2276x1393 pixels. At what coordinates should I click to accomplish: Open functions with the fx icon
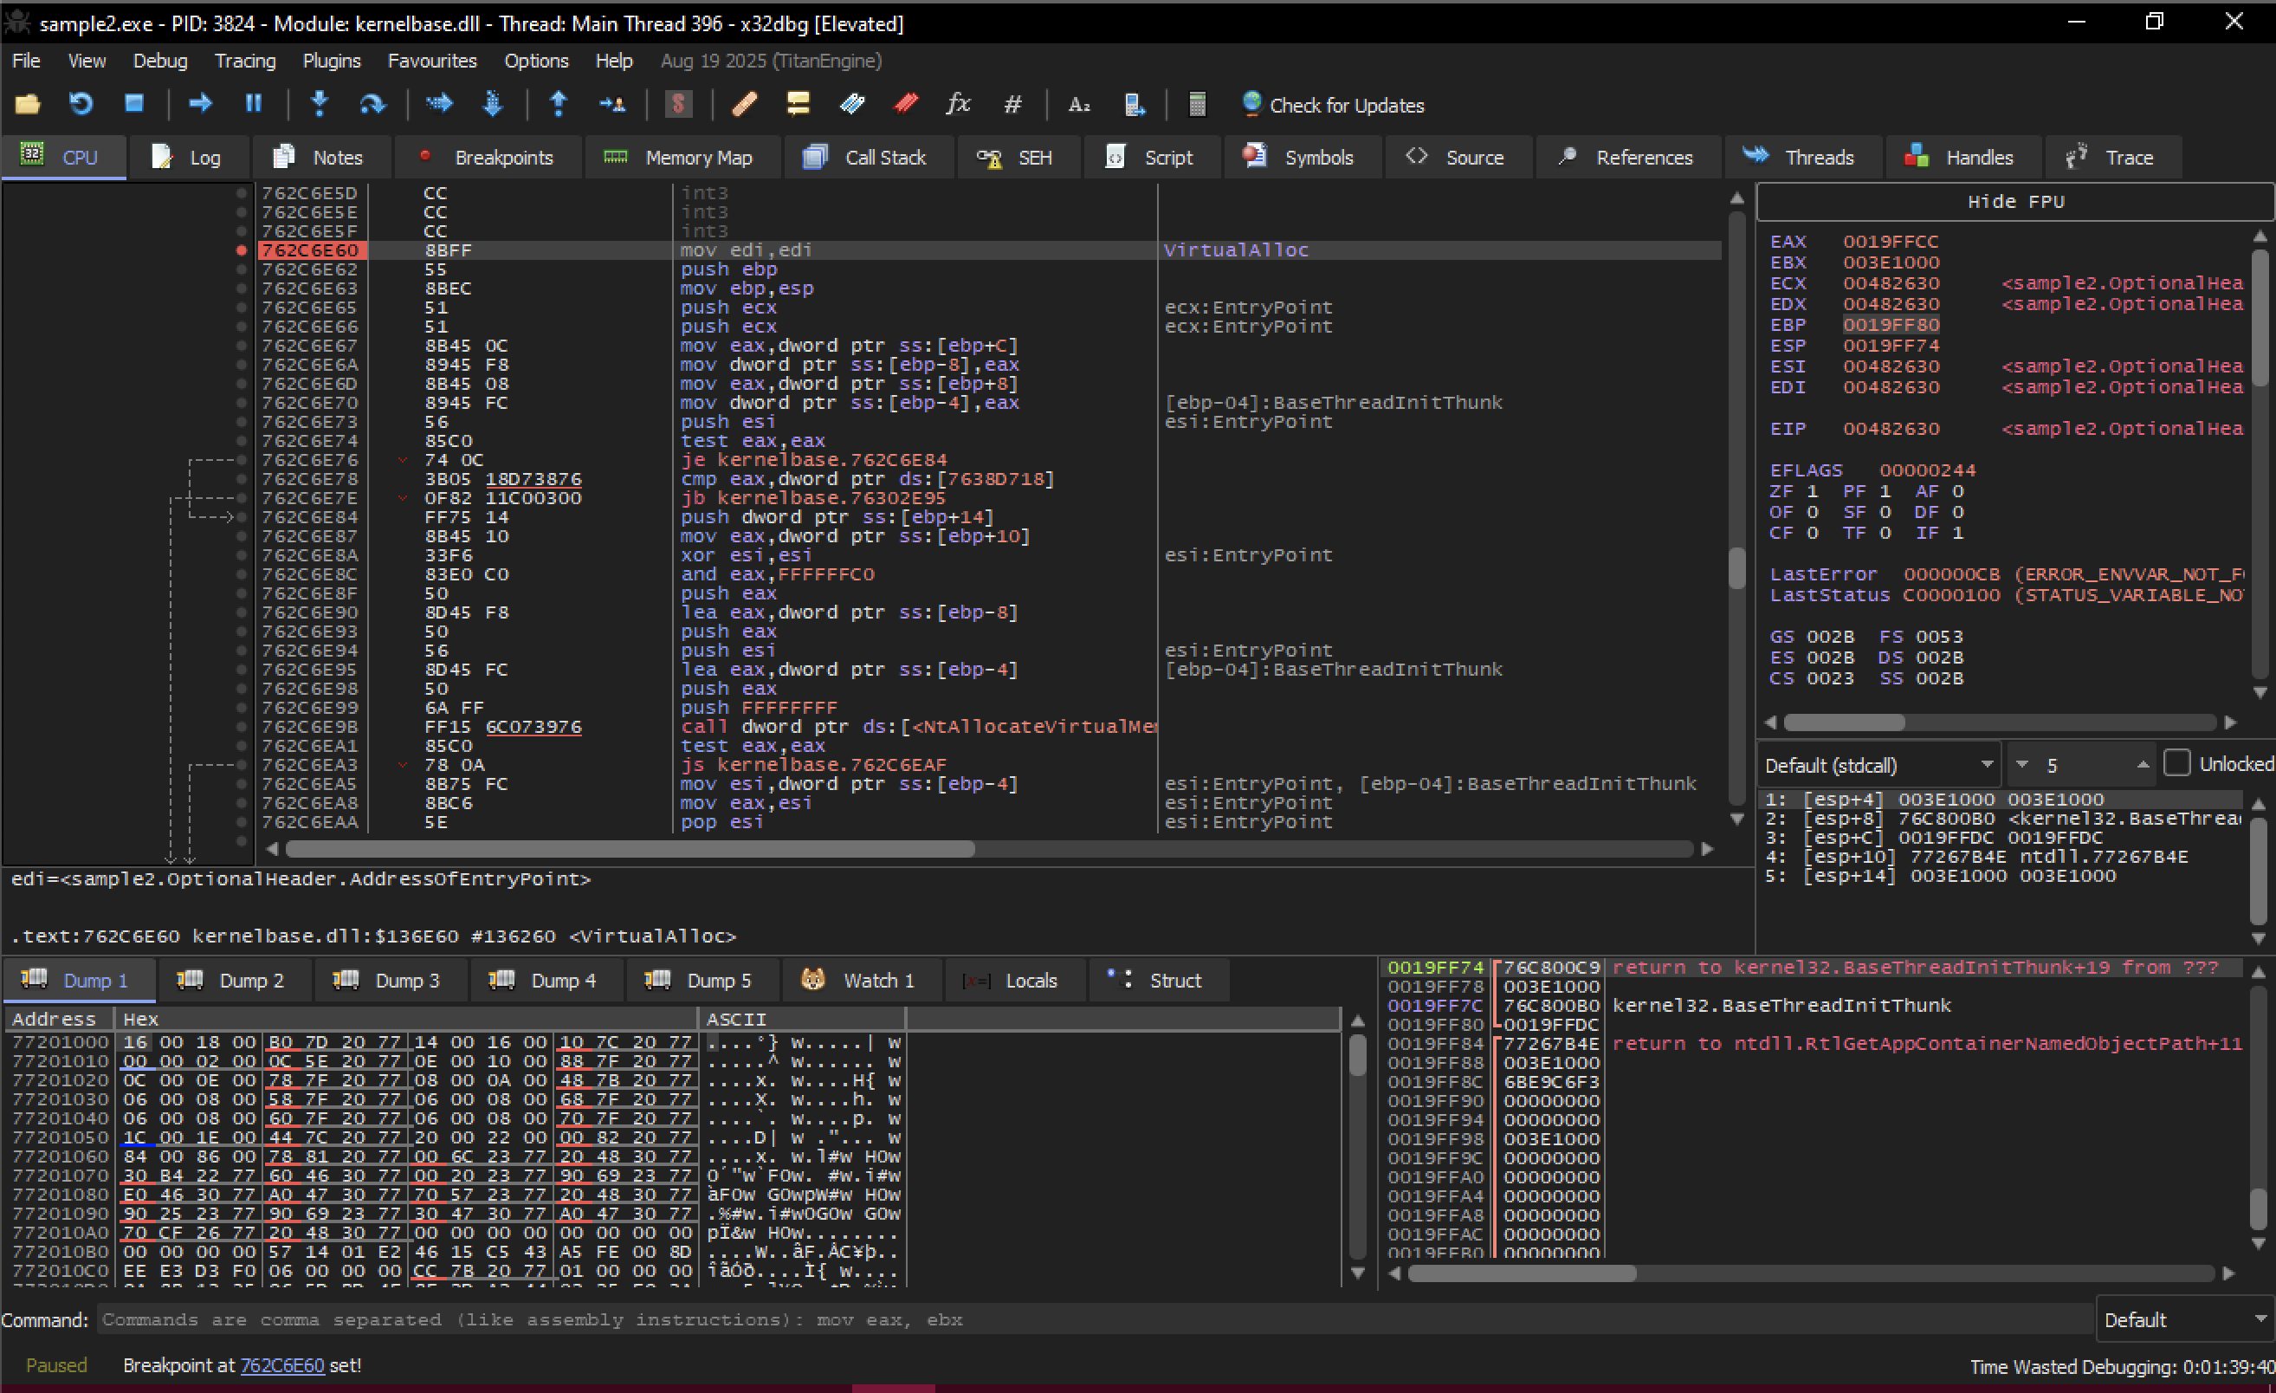(959, 104)
